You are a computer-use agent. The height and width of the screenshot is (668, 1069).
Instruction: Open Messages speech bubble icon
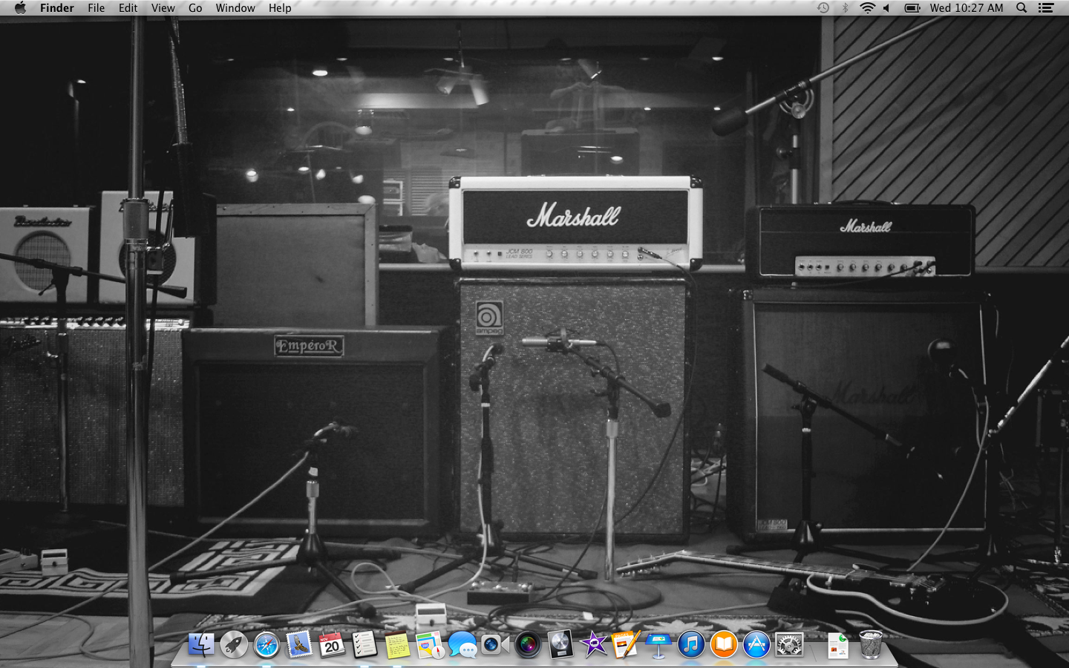tap(462, 644)
